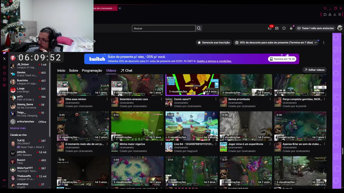The width and height of the screenshot is (344, 193).
Task: Open options menu for 'Olha esse minion' clip
Action: pos(107,99)
